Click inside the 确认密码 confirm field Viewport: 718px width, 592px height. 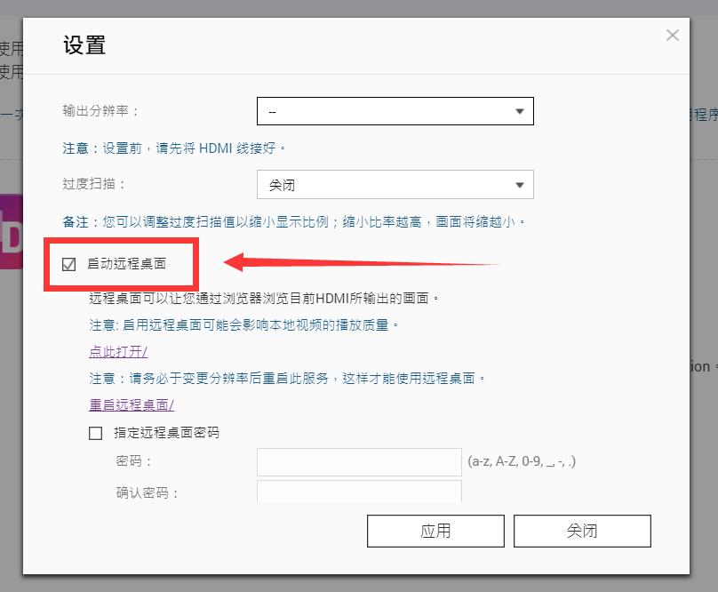tap(359, 492)
